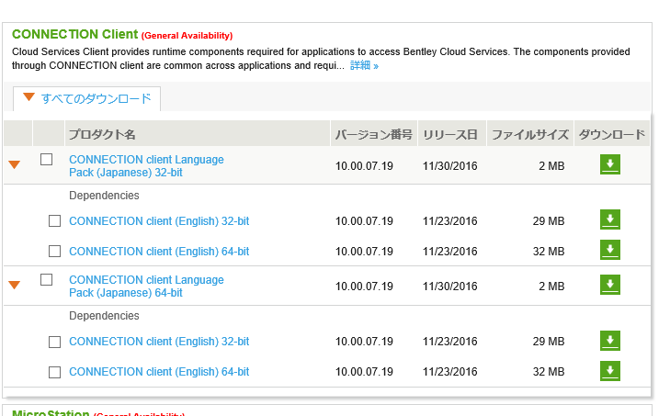Click 2 MB size of Japanese 64-bit pack
Viewport: 670px width, 416px height.
pyautogui.click(x=551, y=287)
